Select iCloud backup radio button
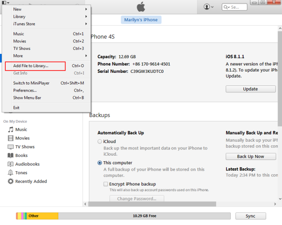Image resolution: width=282 pixels, height=225 pixels. (x=100, y=141)
